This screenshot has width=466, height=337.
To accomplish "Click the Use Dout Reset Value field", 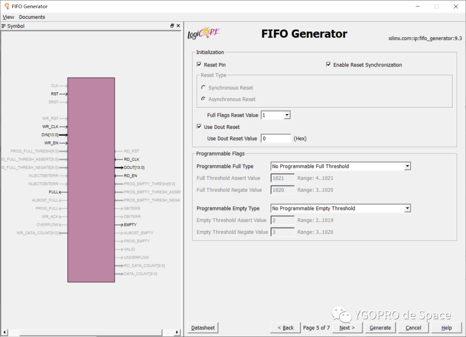I will click(x=276, y=138).
